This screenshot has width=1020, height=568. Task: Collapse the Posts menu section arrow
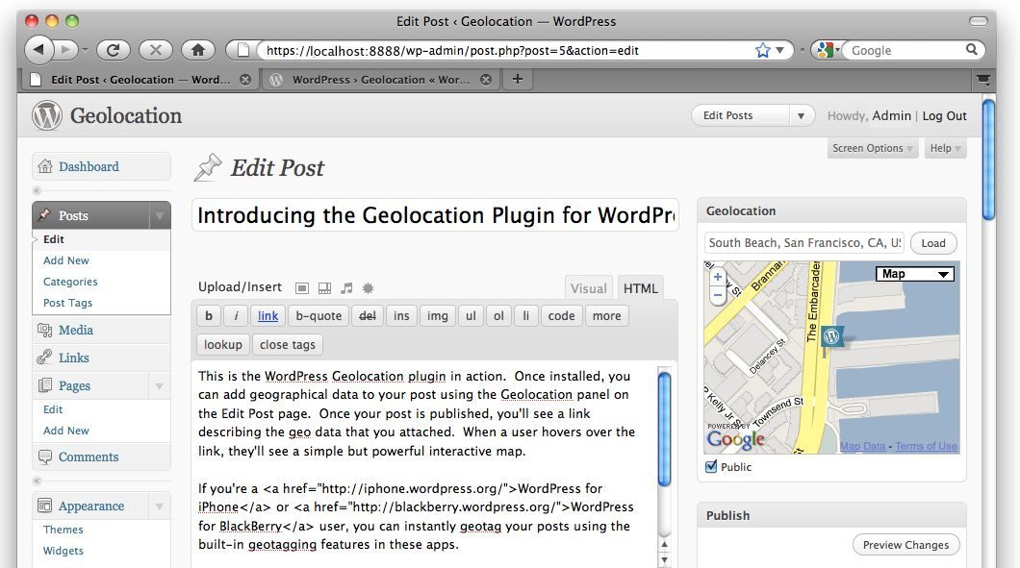(x=160, y=215)
